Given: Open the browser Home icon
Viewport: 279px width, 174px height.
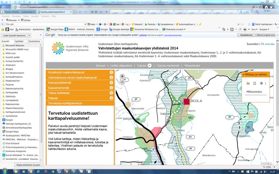Looking at the screenshot, I should 266,7.
